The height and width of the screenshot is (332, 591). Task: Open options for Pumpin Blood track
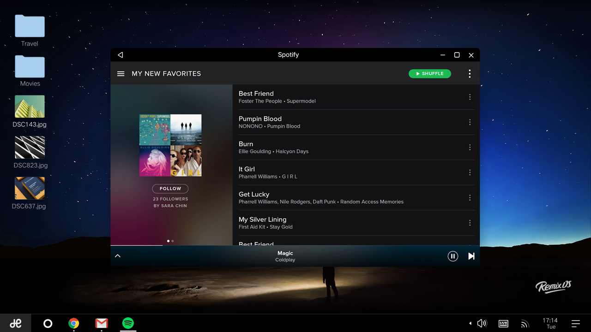click(470, 122)
